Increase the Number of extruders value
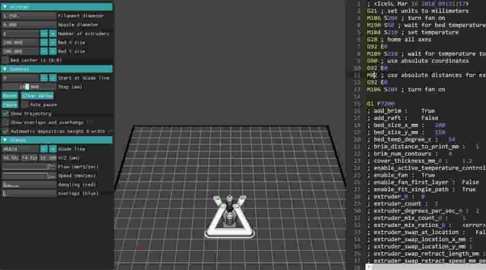Screen dimensions: 486x270 click(x=53, y=34)
